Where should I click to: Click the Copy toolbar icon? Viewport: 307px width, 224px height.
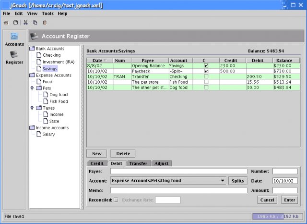35,23
